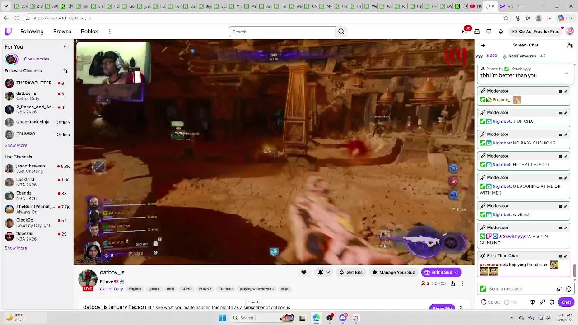Reload the page with refresh button

point(17,18)
